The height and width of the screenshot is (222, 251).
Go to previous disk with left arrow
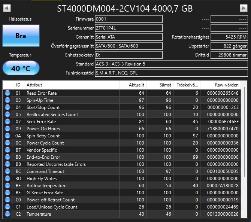[x=7, y=8]
